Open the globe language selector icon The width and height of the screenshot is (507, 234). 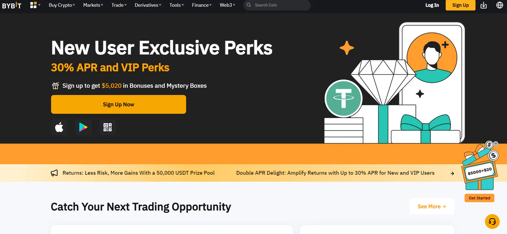click(x=499, y=5)
